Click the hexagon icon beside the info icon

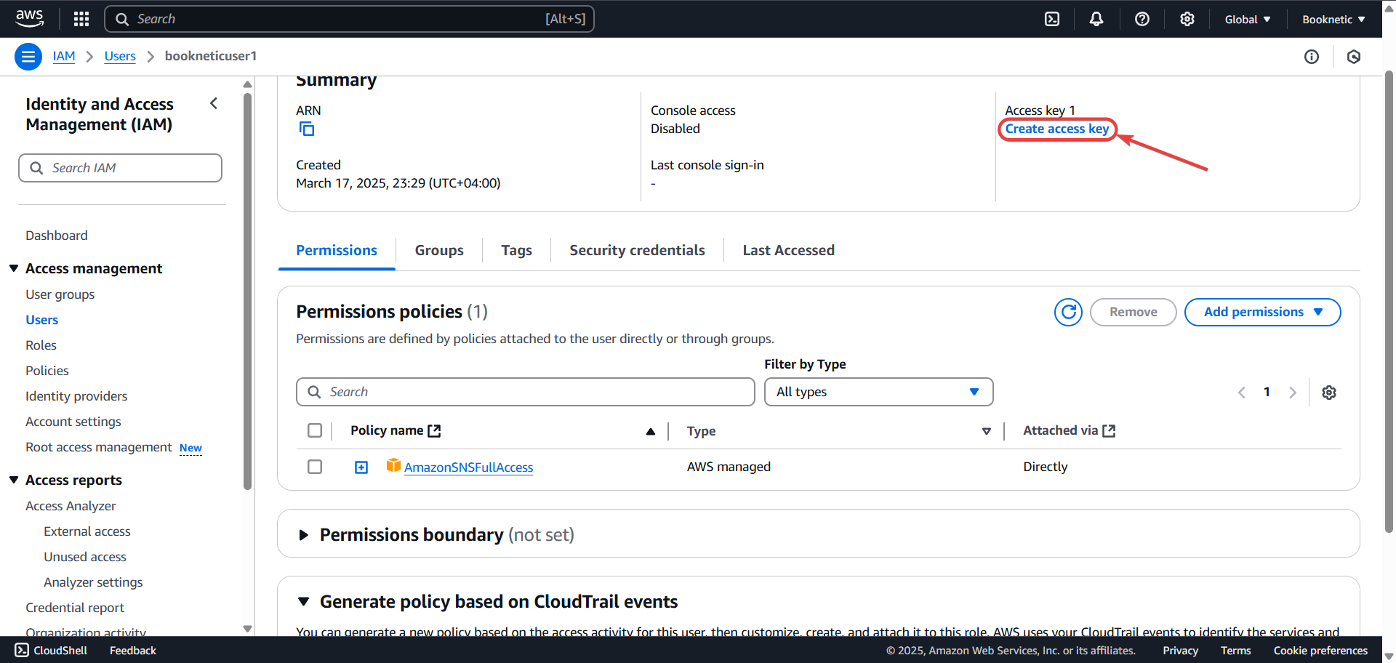(1354, 57)
